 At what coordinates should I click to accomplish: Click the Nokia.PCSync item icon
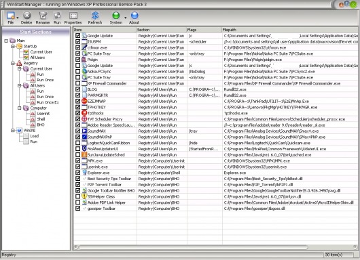click(84, 71)
